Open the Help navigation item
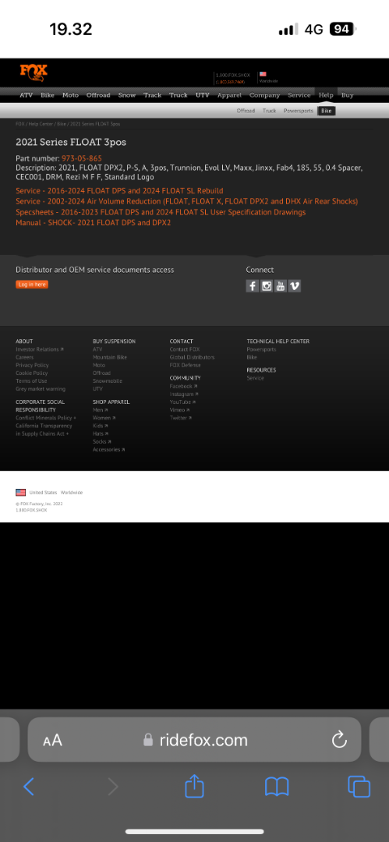The image size is (389, 842). click(326, 95)
